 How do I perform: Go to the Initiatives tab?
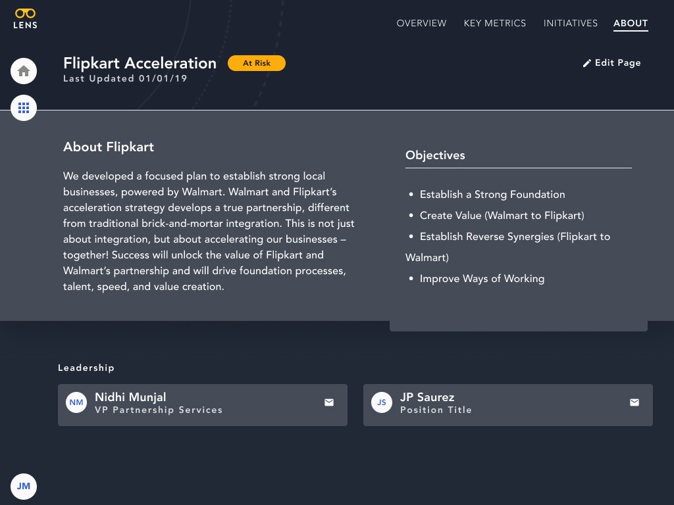pyautogui.click(x=571, y=23)
